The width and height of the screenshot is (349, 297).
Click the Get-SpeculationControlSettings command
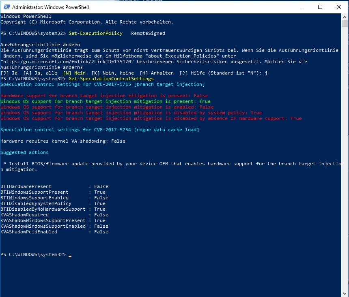coord(111,79)
